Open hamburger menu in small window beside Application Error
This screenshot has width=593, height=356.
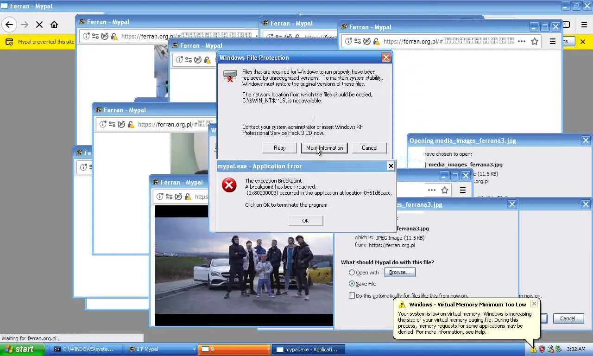[462, 190]
